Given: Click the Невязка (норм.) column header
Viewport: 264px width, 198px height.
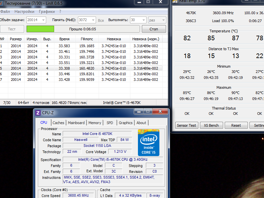Looking at the screenshot, I should pyautogui.click(x=146, y=39).
